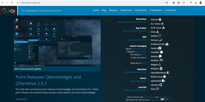Viewport: 205px width, 102px height.
Task: Bookmark this page with the star icon
Action: 167,3
